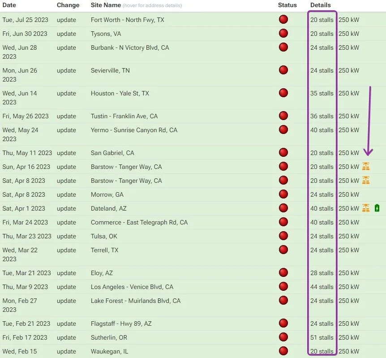Open Tustin - Franklin Ave, CA site
Screen dimensions: 386x358
(x=124, y=116)
